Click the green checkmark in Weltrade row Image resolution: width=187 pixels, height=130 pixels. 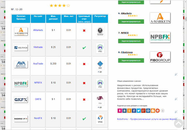pos(84,48)
